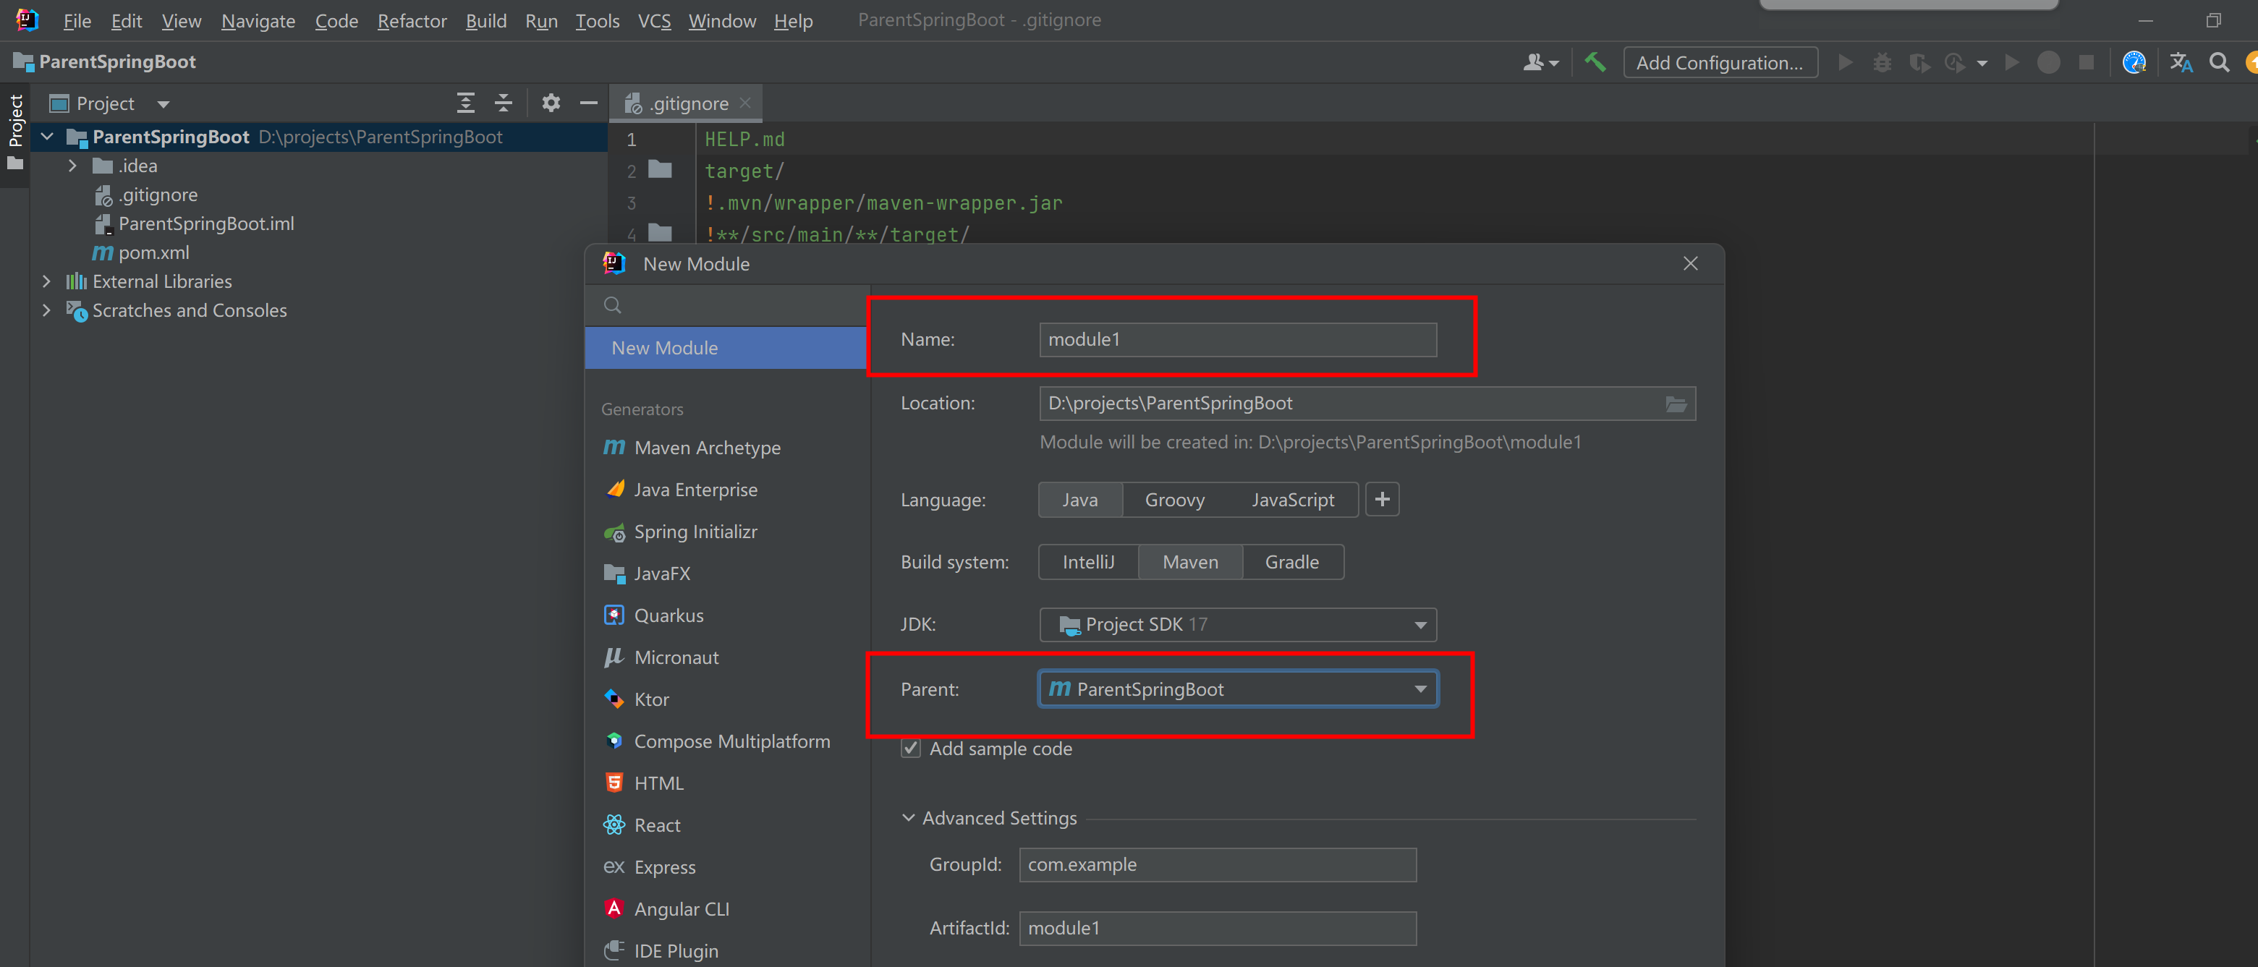2258x967 pixels.
Task: Click the Run with Coverage icon
Action: (x=1919, y=62)
